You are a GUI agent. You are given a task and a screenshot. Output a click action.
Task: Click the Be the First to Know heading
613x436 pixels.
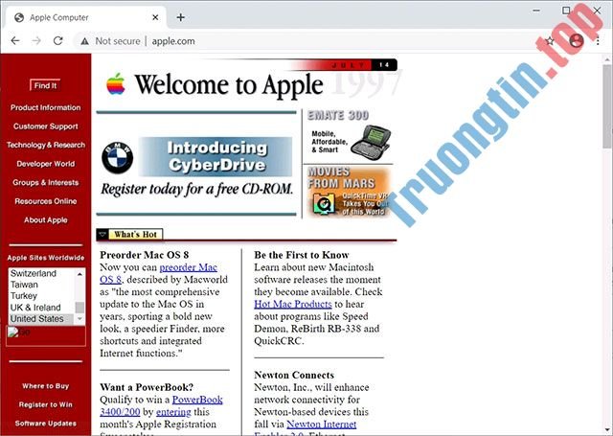point(302,255)
